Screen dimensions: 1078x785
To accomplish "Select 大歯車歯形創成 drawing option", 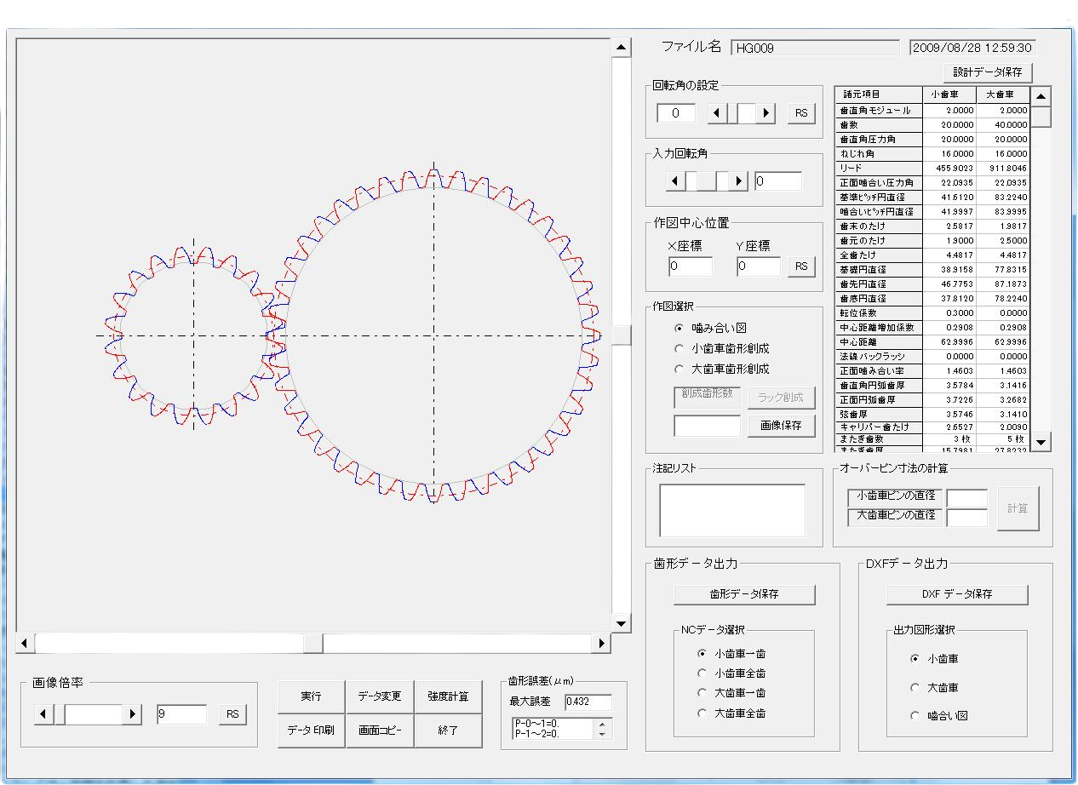I will (x=679, y=369).
